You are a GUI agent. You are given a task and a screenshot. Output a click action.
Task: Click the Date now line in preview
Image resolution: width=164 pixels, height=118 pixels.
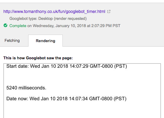66,99
